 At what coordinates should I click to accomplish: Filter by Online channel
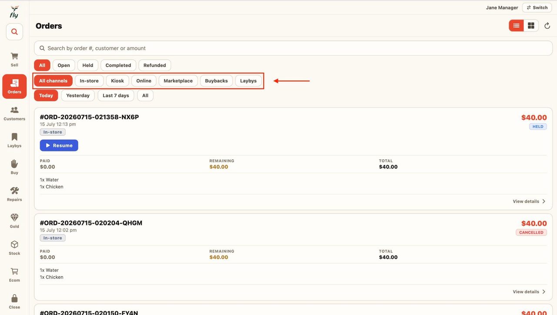(x=144, y=81)
